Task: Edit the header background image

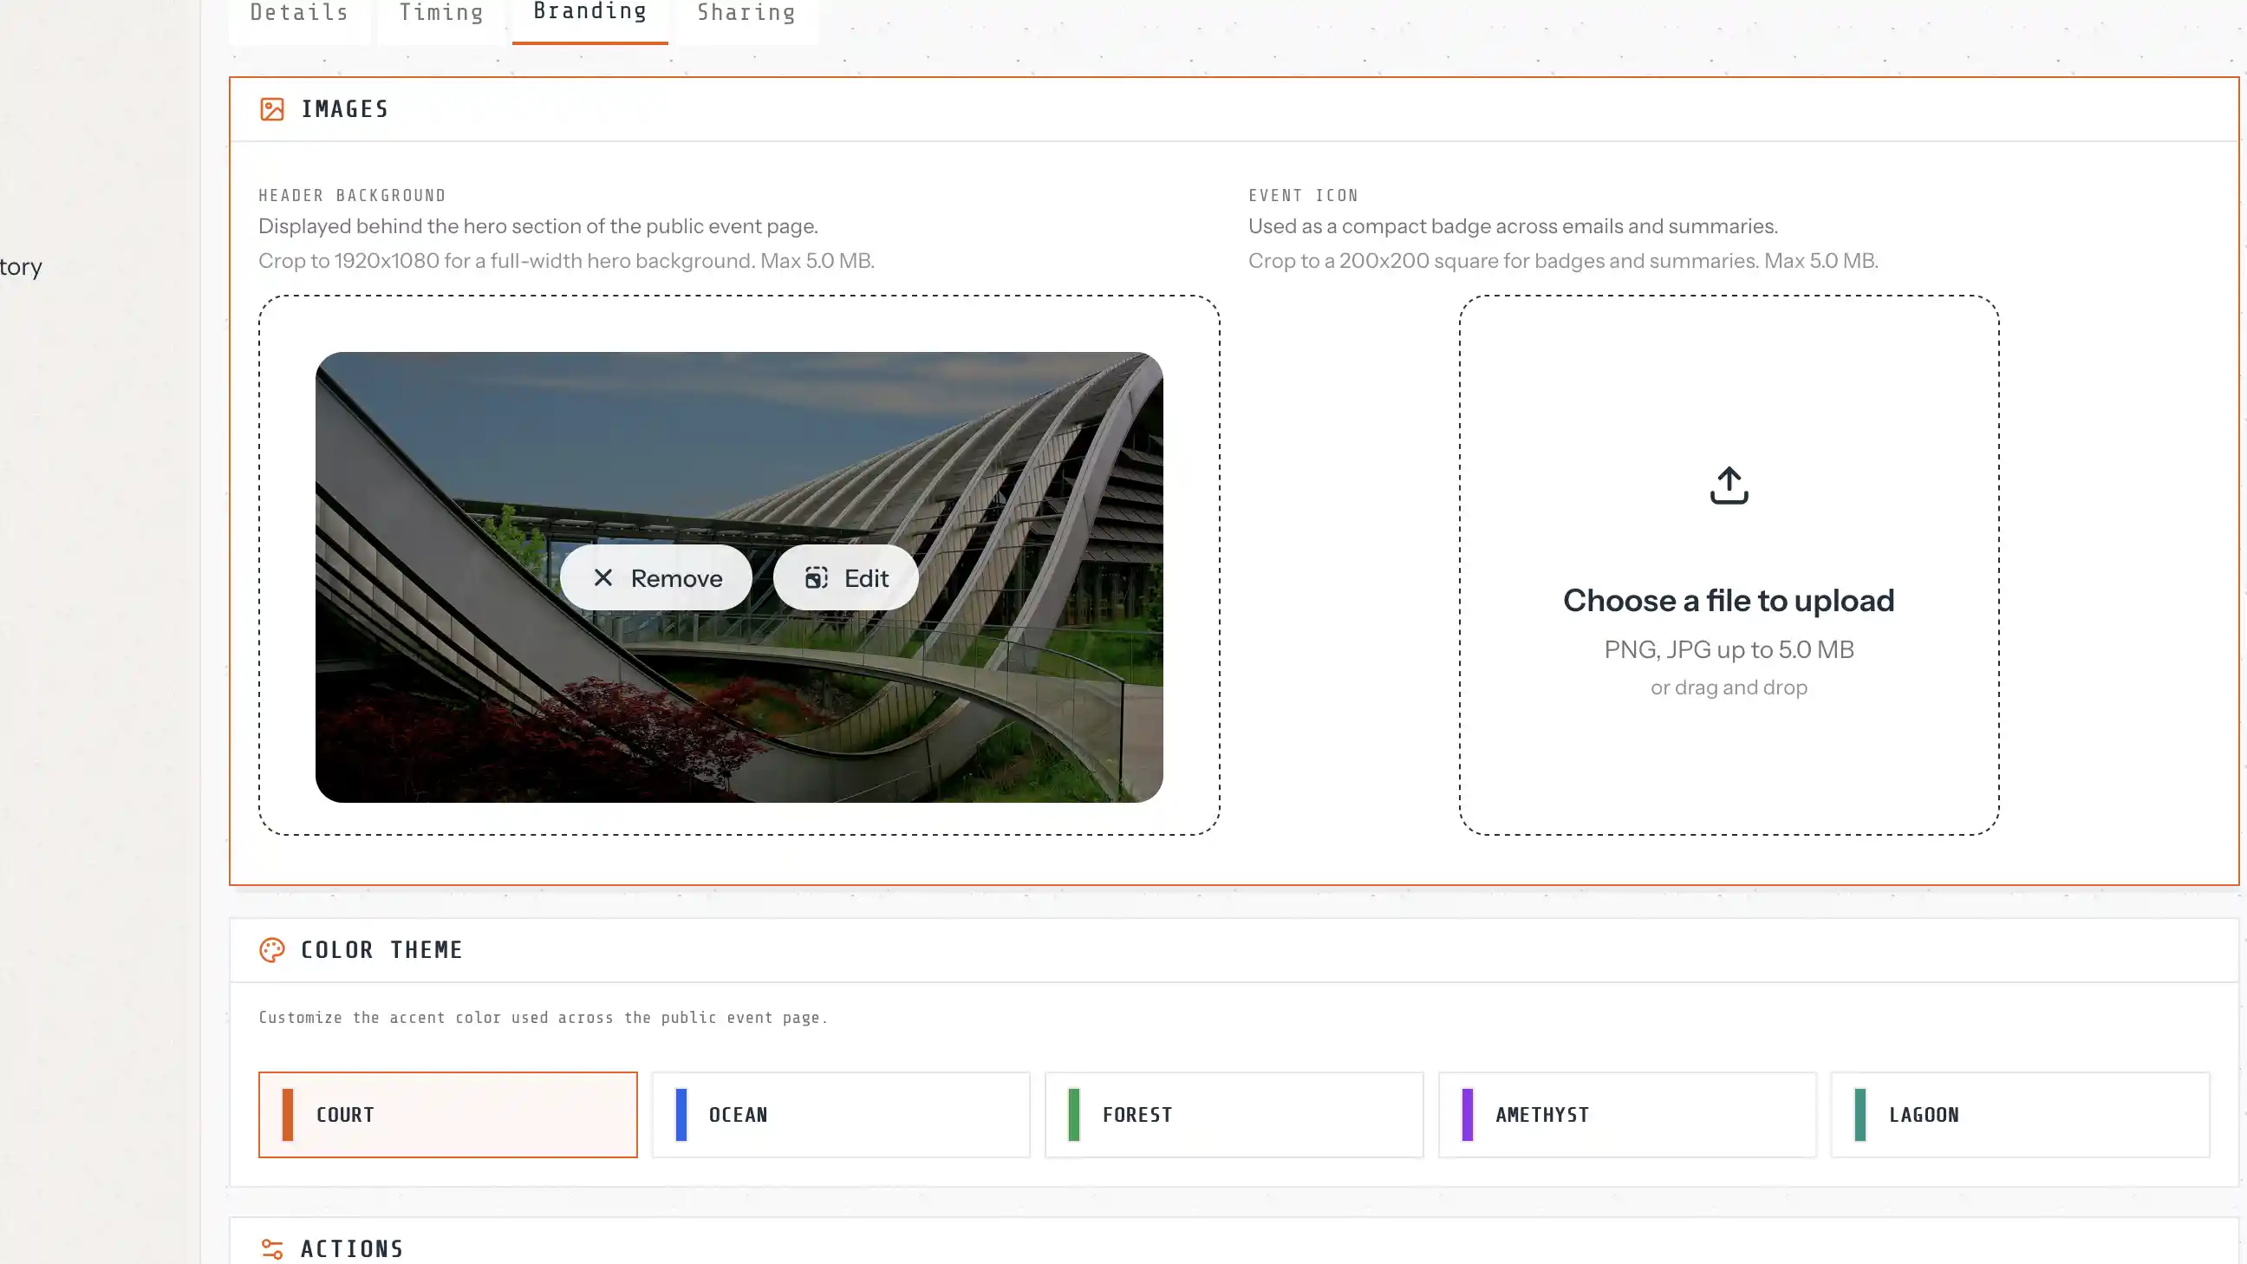Action: tap(845, 577)
